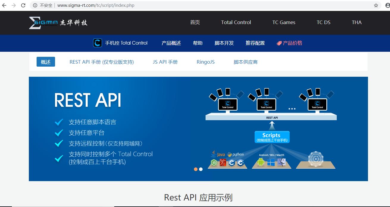Open 产品概述 in blue sub-menu
This screenshot has height=207, width=390.
[171, 43]
